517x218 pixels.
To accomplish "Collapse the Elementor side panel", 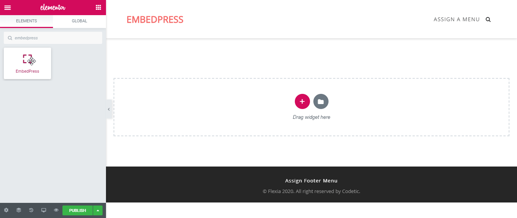I will 109,109.
